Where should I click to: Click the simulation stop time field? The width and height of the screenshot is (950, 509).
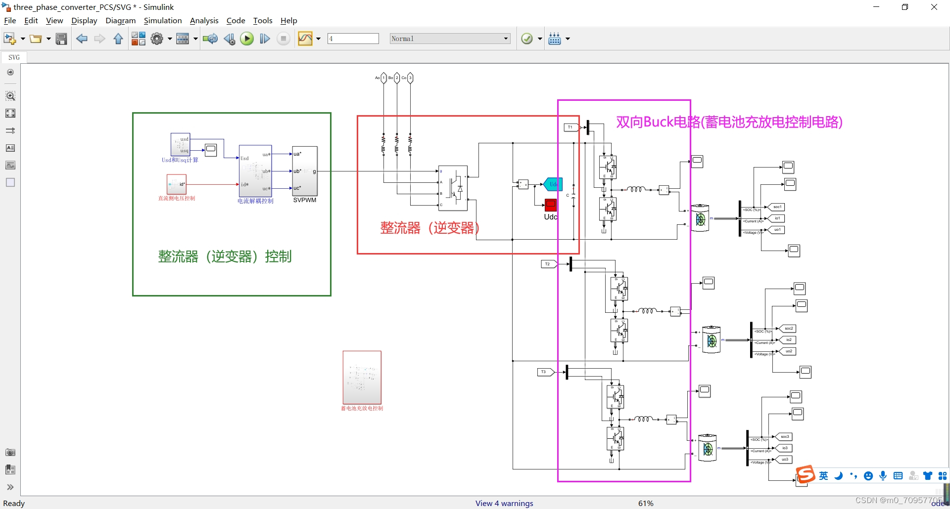pyautogui.click(x=353, y=39)
